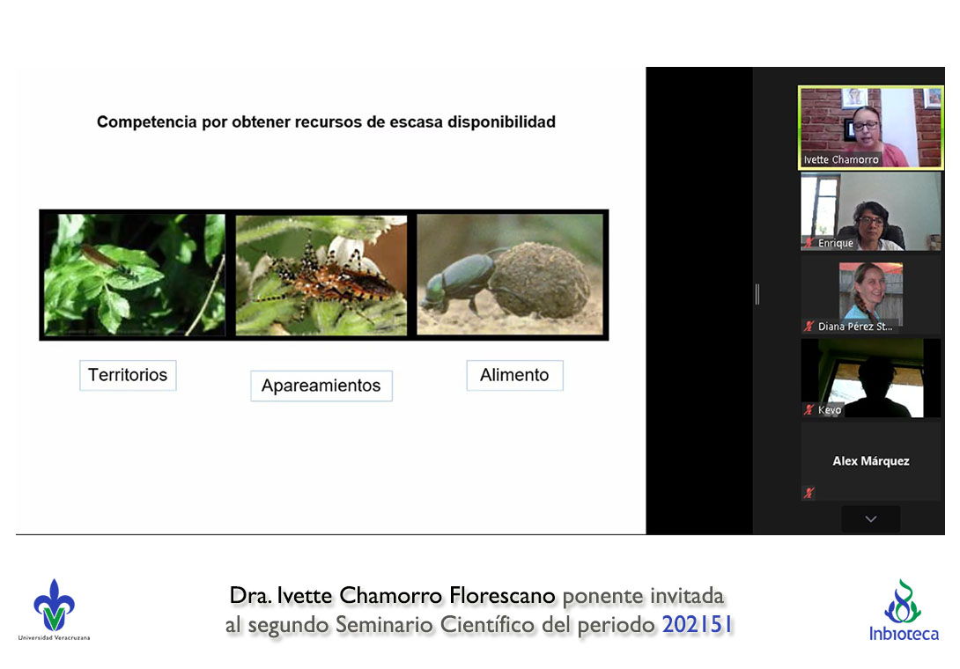Click Alex Márquez's muted microphone icon
The height and width of the screenshot is (669, 960).
(809, 493)
